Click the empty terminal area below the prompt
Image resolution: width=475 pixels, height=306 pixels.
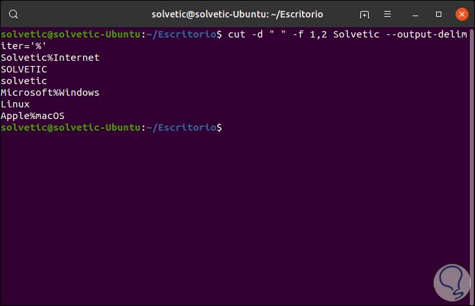(237, 213)
